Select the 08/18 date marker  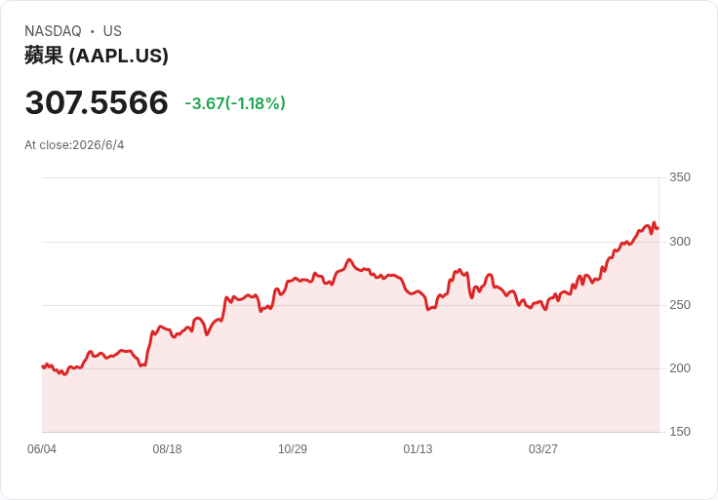click(x=167, y=448)
